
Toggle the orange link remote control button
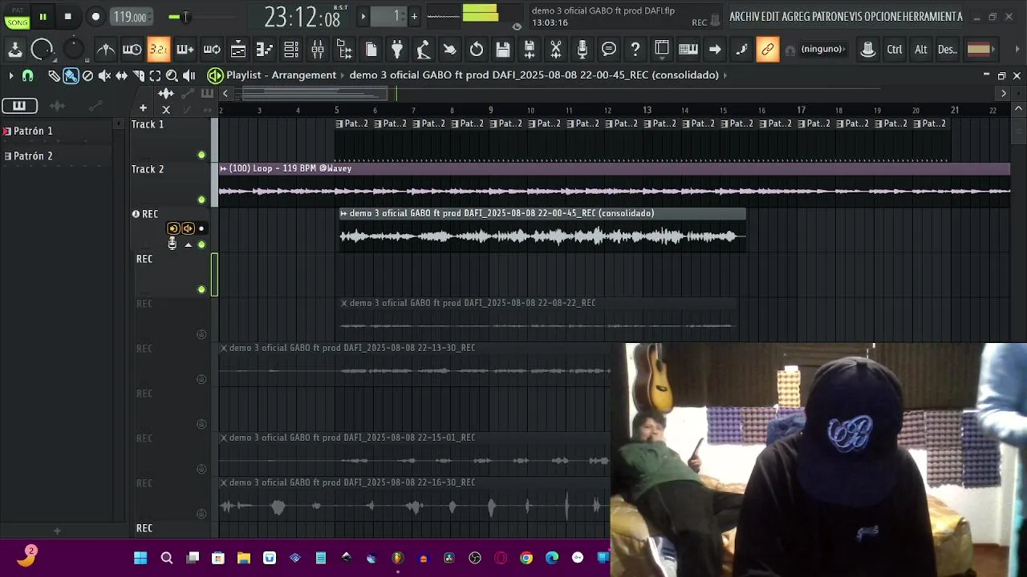point(767,50)
